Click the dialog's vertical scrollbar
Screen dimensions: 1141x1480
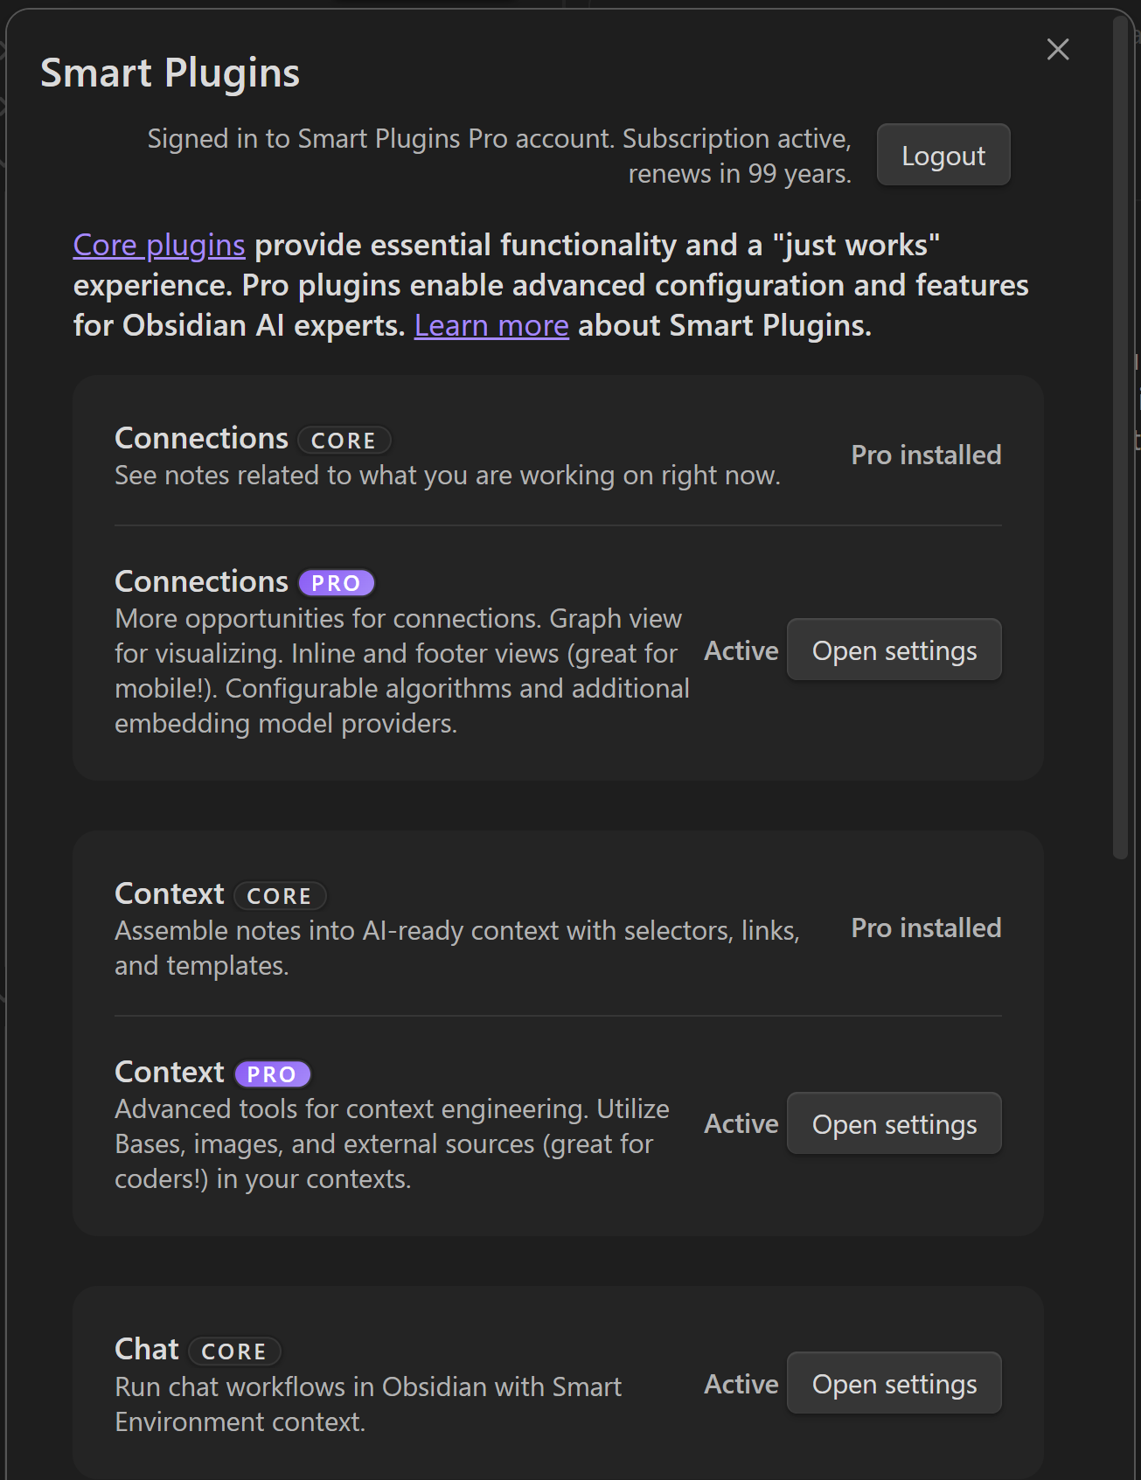1120,437
